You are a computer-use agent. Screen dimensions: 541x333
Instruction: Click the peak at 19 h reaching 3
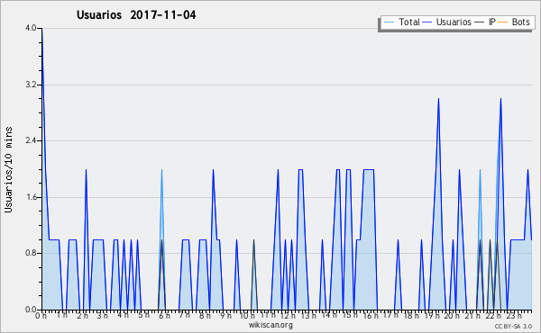tap(438, 99)
